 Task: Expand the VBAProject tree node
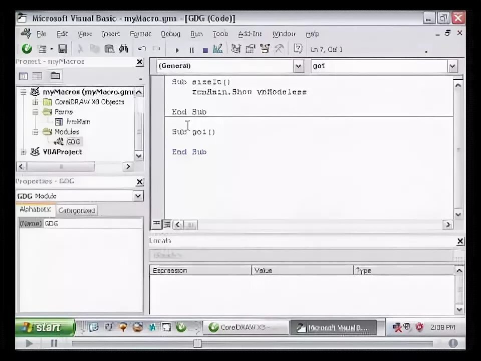coord(24,152)
